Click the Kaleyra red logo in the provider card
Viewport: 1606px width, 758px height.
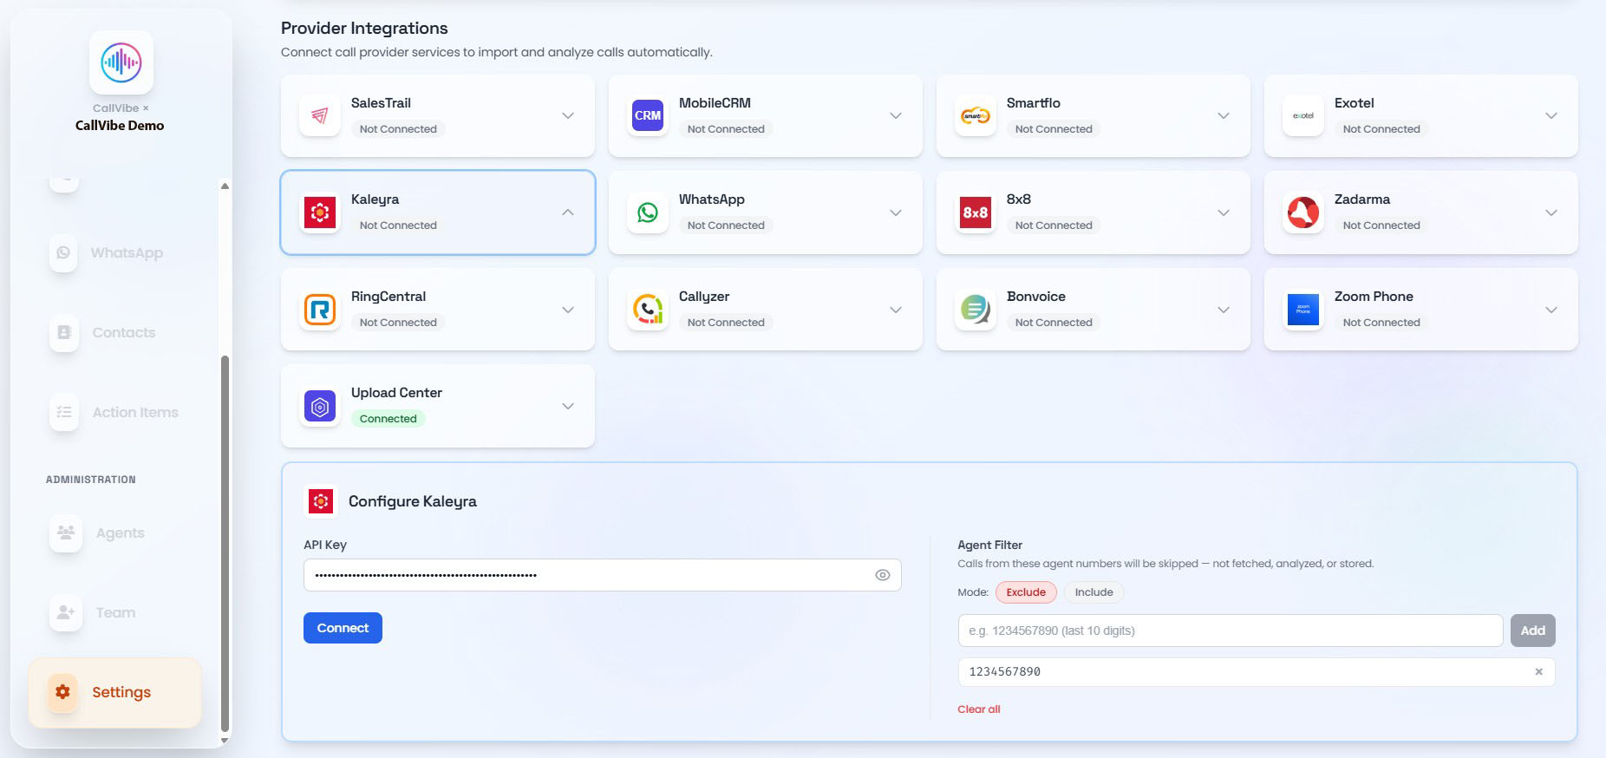click(320, 212)
